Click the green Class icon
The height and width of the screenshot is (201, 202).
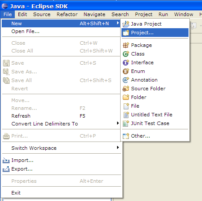pyautogui.click(x=126, y=54)
